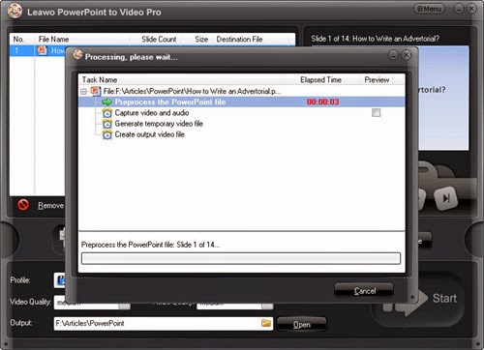Click Open next to output folder
Viewport: 484px width, 350px height.
click(x=302, y=324)
